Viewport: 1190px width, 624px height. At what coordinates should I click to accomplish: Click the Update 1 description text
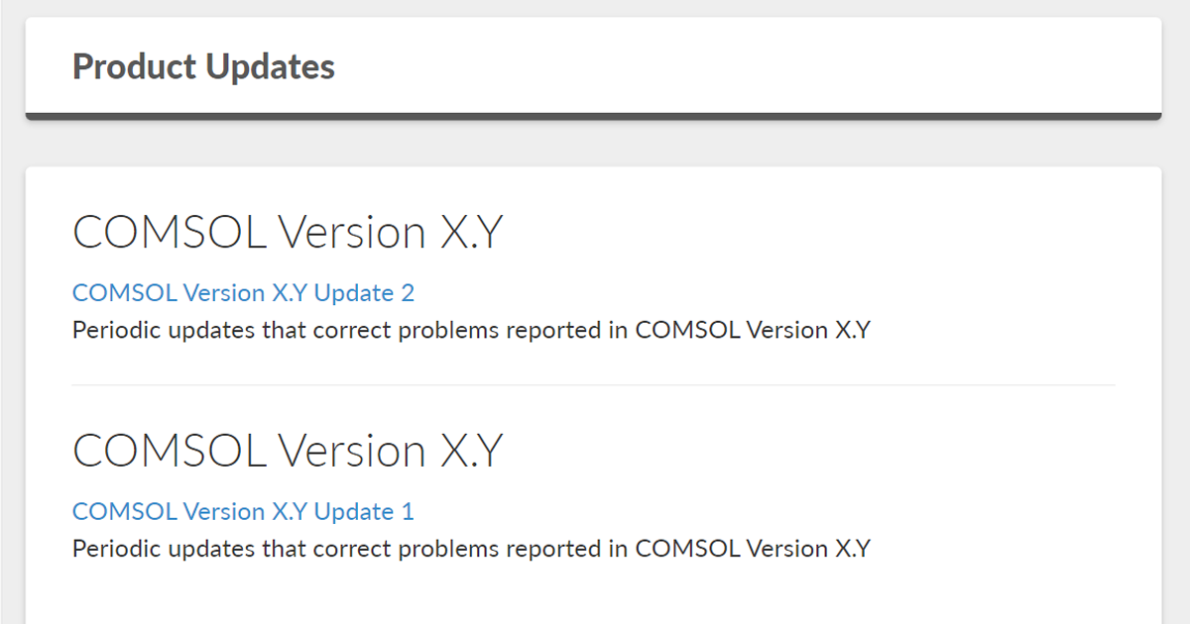pyautogui.click(x=471, y=548)
